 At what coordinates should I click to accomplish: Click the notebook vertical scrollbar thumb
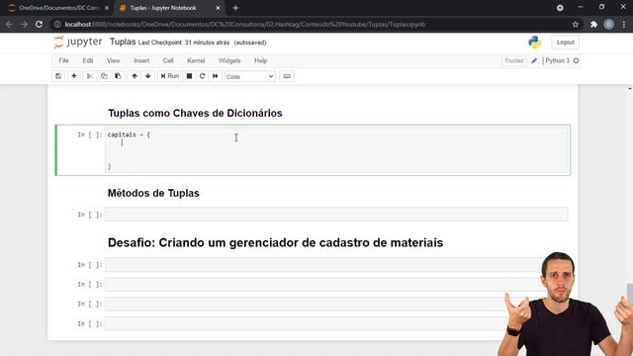(x=630, y=294)
